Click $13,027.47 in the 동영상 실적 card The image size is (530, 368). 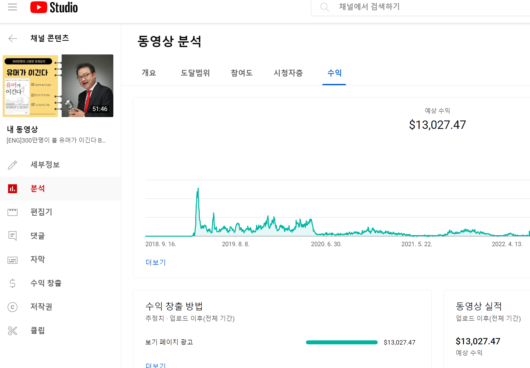(478, 341)
